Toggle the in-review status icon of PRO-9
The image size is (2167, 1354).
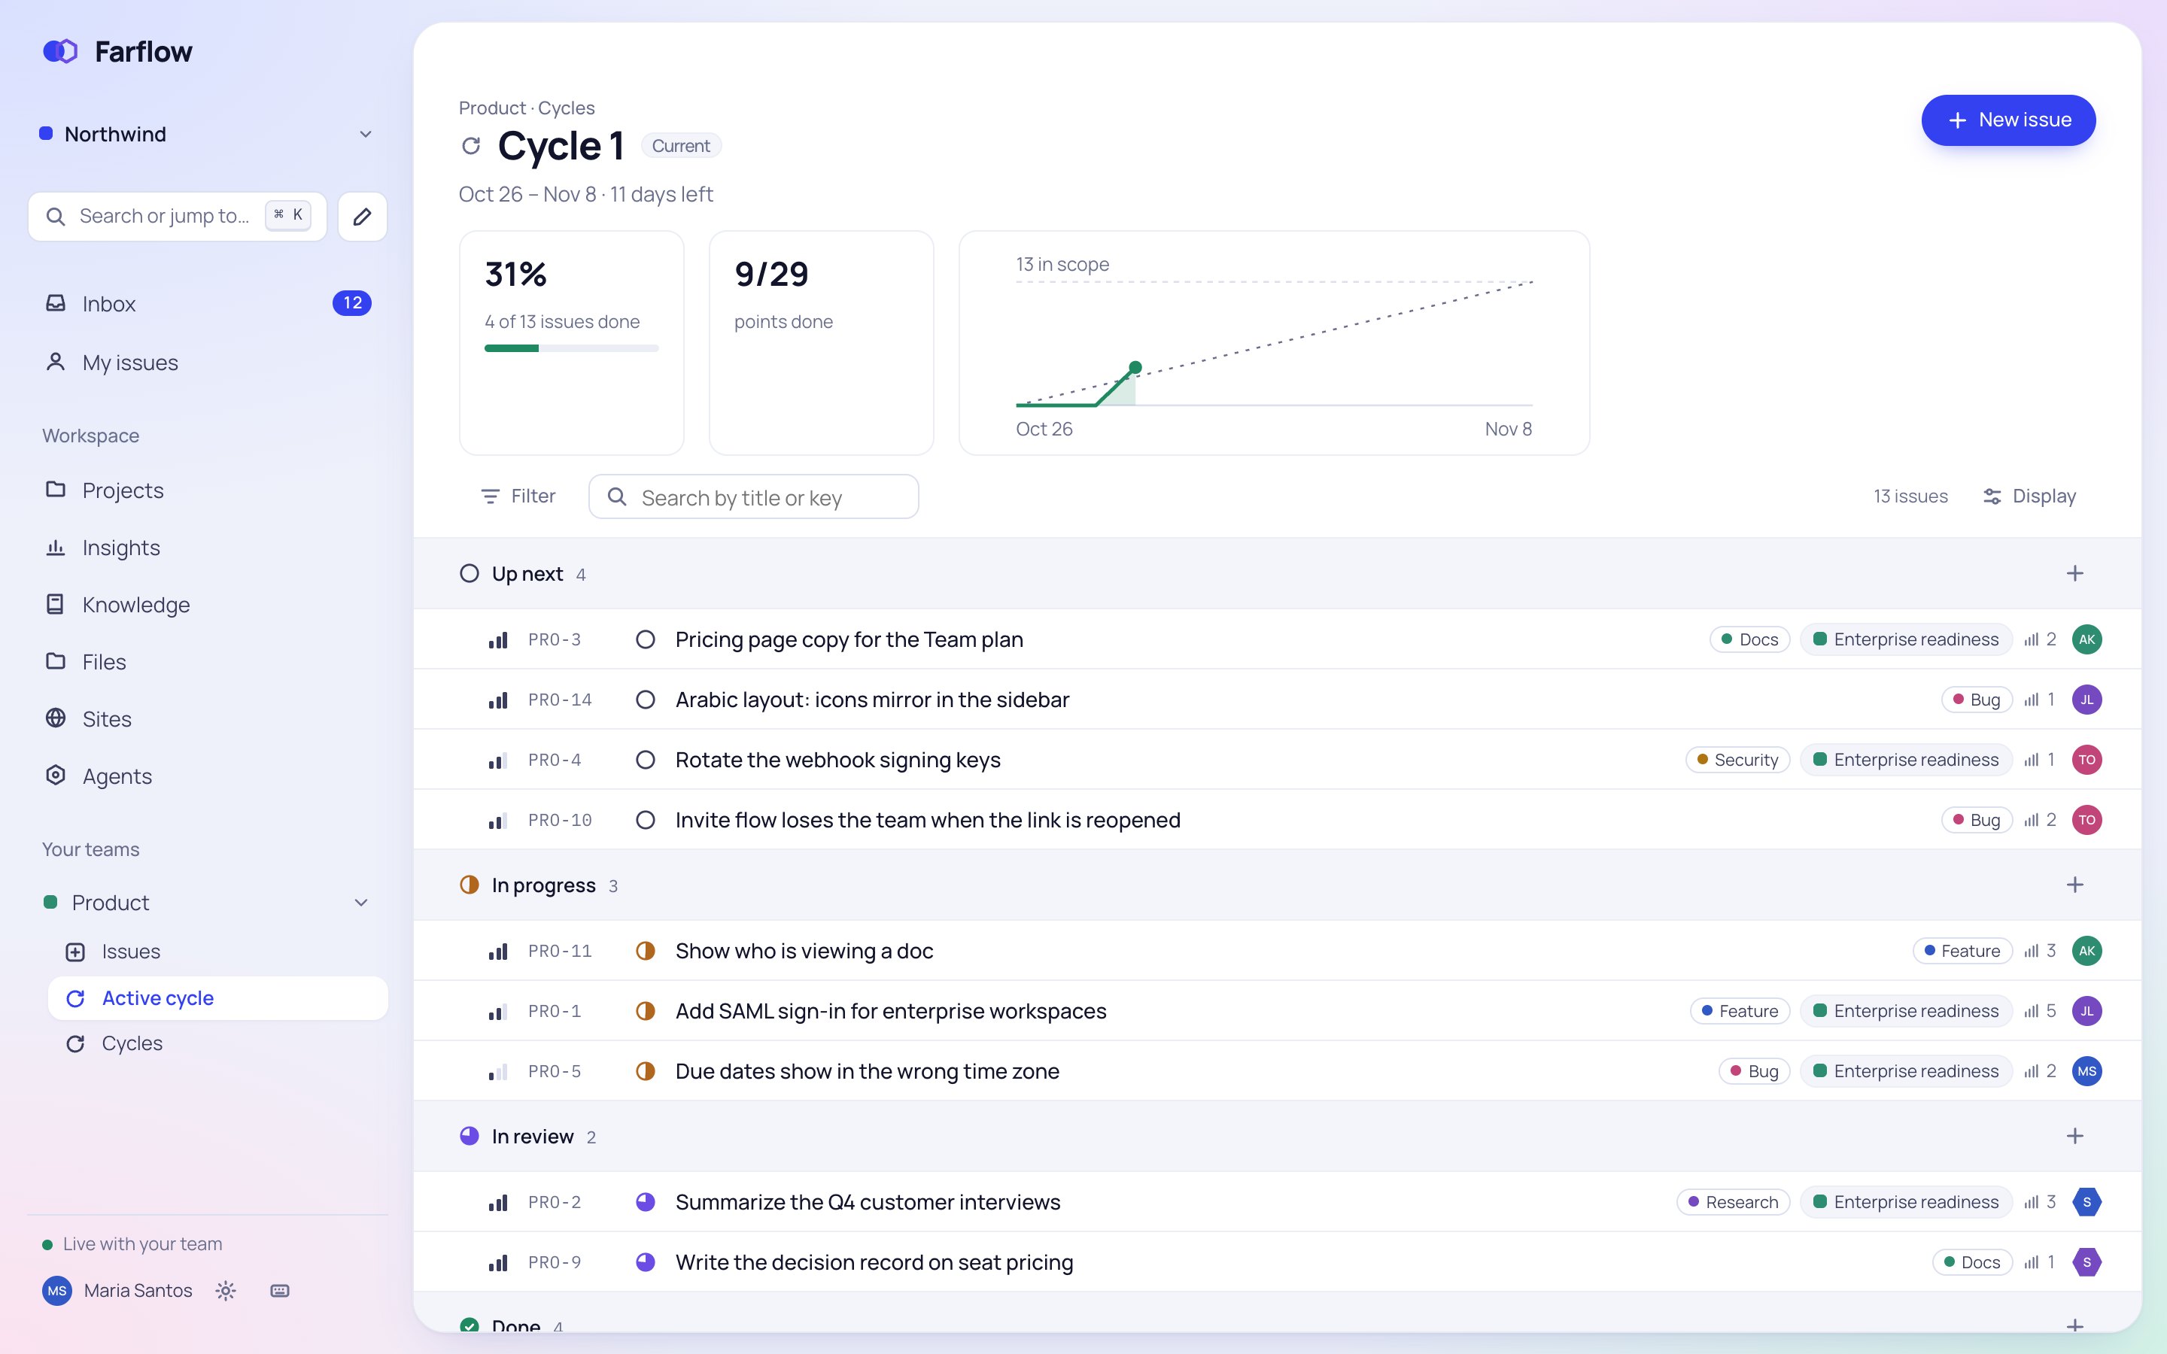point(645,1261)
